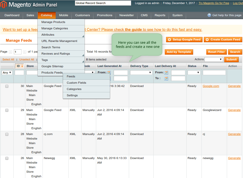
Task: Click the Magento logo icon
Action: 3,5
